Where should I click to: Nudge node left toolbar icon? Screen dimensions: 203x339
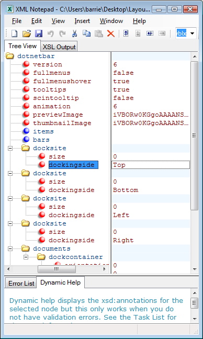pos(150,33)
